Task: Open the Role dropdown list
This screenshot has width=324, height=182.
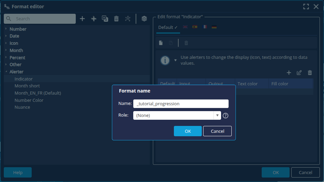Action: coord(217,116)
